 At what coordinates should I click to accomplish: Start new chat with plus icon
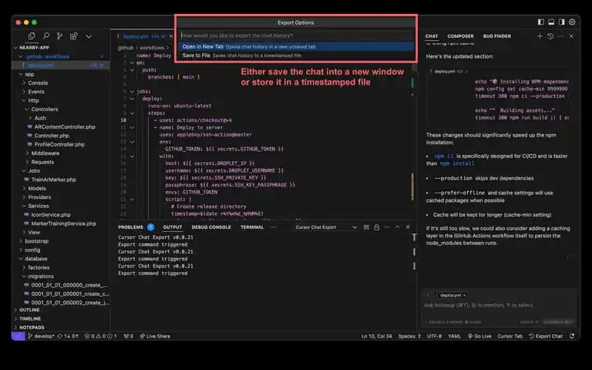[540, 36]
